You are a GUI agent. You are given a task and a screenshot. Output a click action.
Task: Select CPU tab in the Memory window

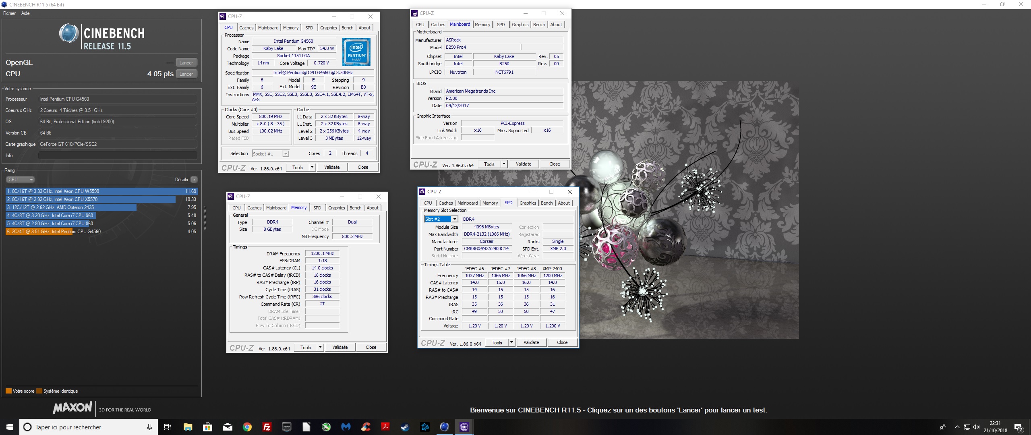point(236,208)
